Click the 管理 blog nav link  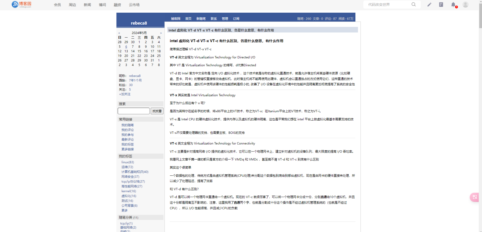(x=225, y=19)
